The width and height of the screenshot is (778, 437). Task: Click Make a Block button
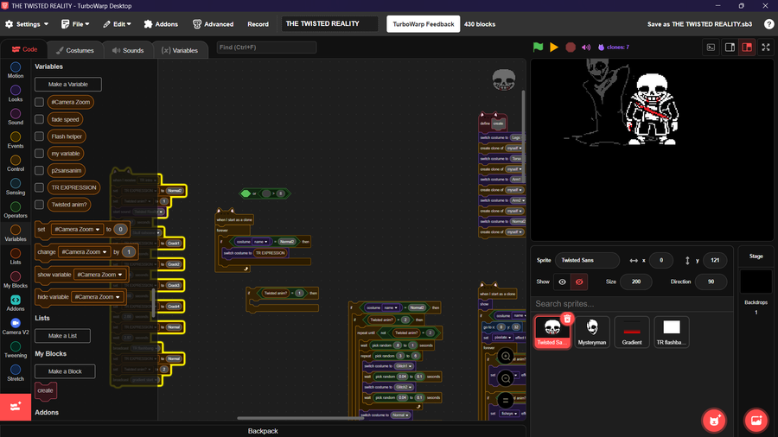65,371
